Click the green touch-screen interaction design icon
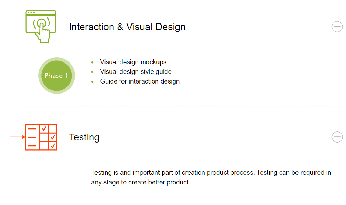 [x=41, y=27]
